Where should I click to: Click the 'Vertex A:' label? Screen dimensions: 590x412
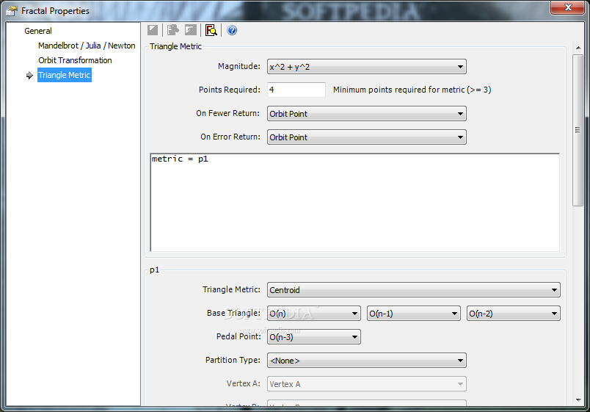[x=243, y=383]
